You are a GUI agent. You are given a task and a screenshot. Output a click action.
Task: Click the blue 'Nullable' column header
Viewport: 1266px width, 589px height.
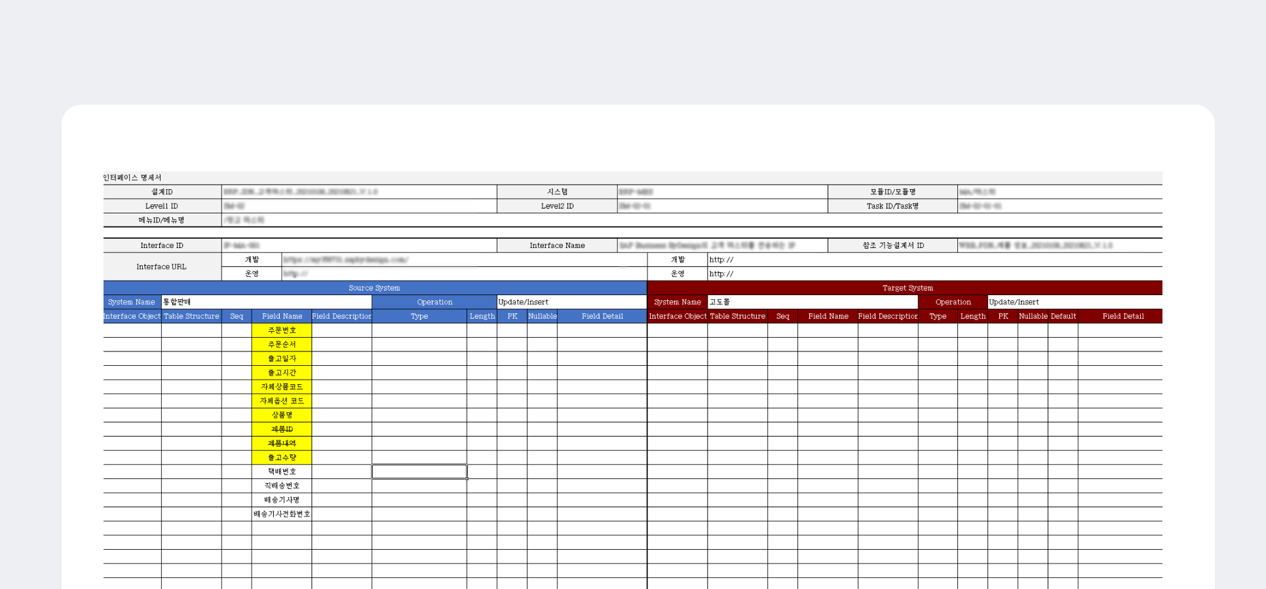coord(542,316)
